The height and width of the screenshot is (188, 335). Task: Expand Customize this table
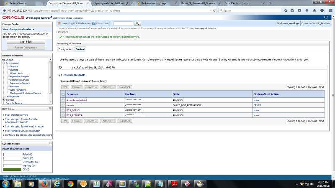click(x=73, y=75)
